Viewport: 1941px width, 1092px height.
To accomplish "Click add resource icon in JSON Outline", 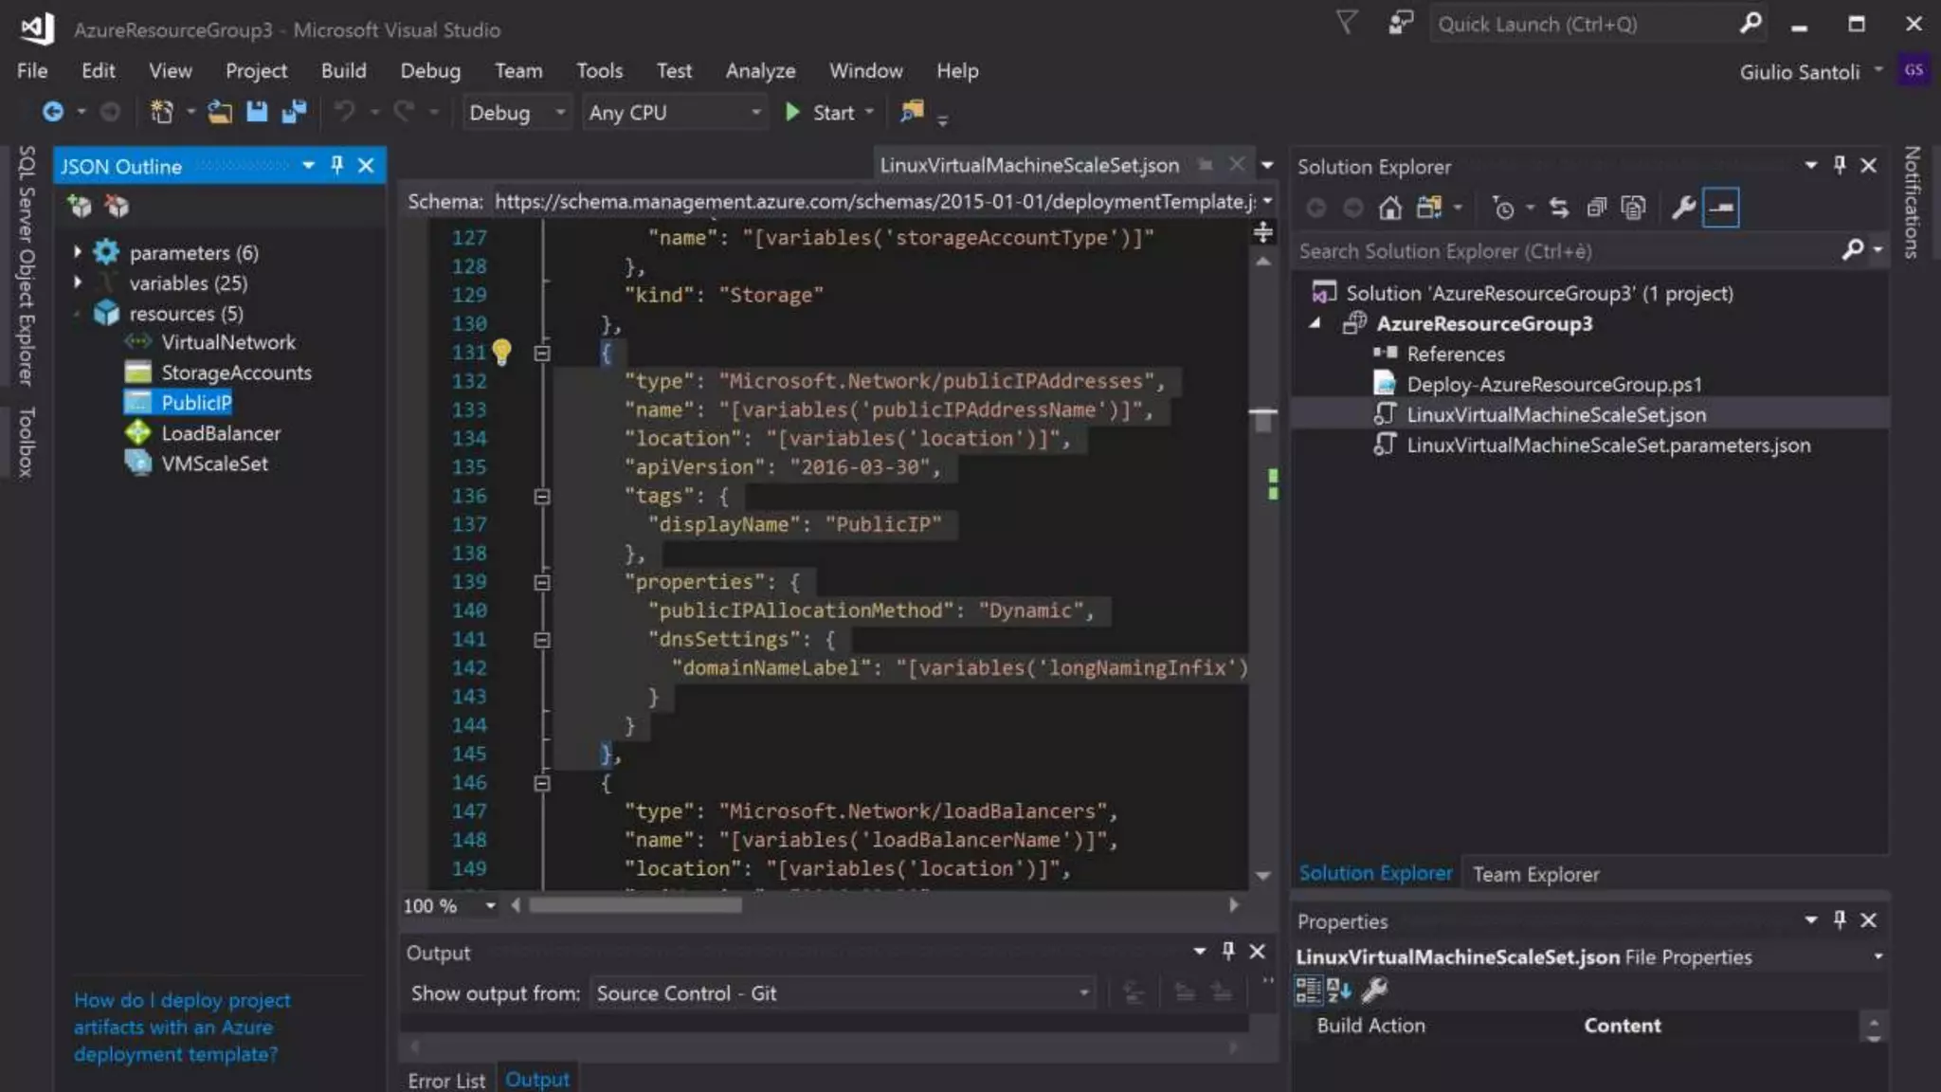I will (x=80, y=206).
